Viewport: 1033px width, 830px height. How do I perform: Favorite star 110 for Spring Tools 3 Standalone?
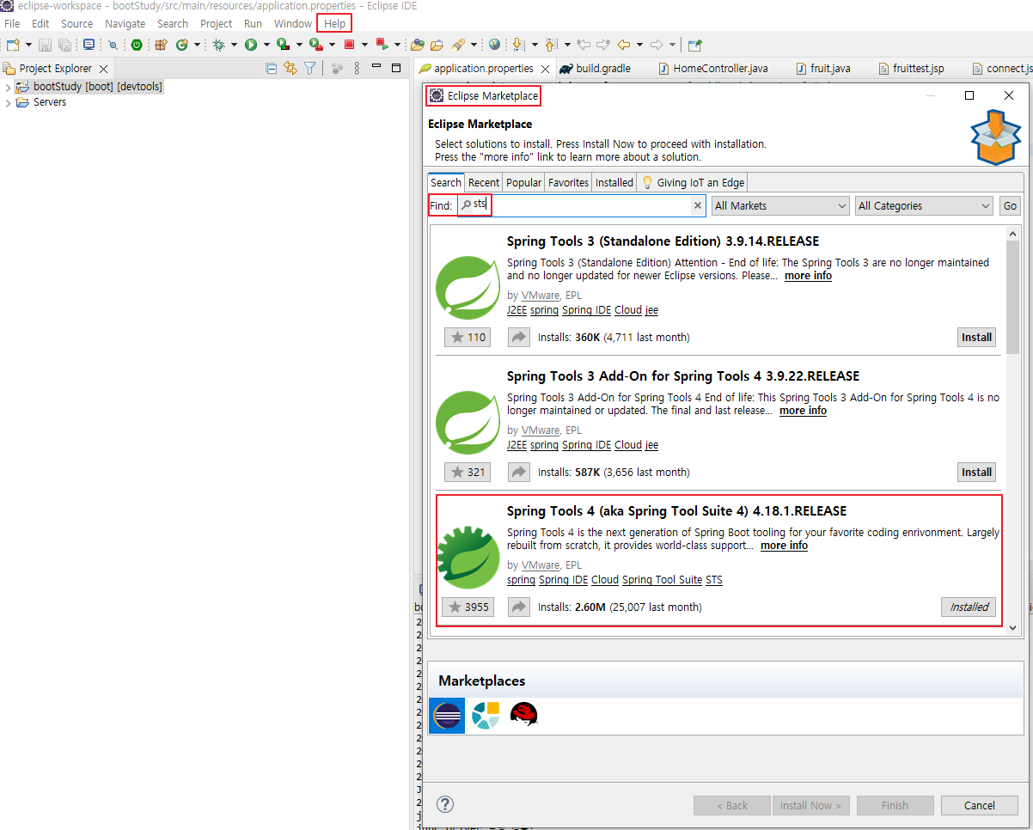click(468, 337)
